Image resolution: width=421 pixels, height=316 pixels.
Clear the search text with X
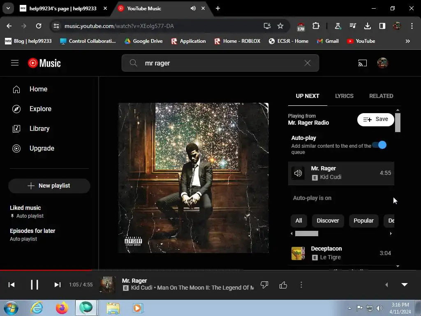click(x=308, y=63)
